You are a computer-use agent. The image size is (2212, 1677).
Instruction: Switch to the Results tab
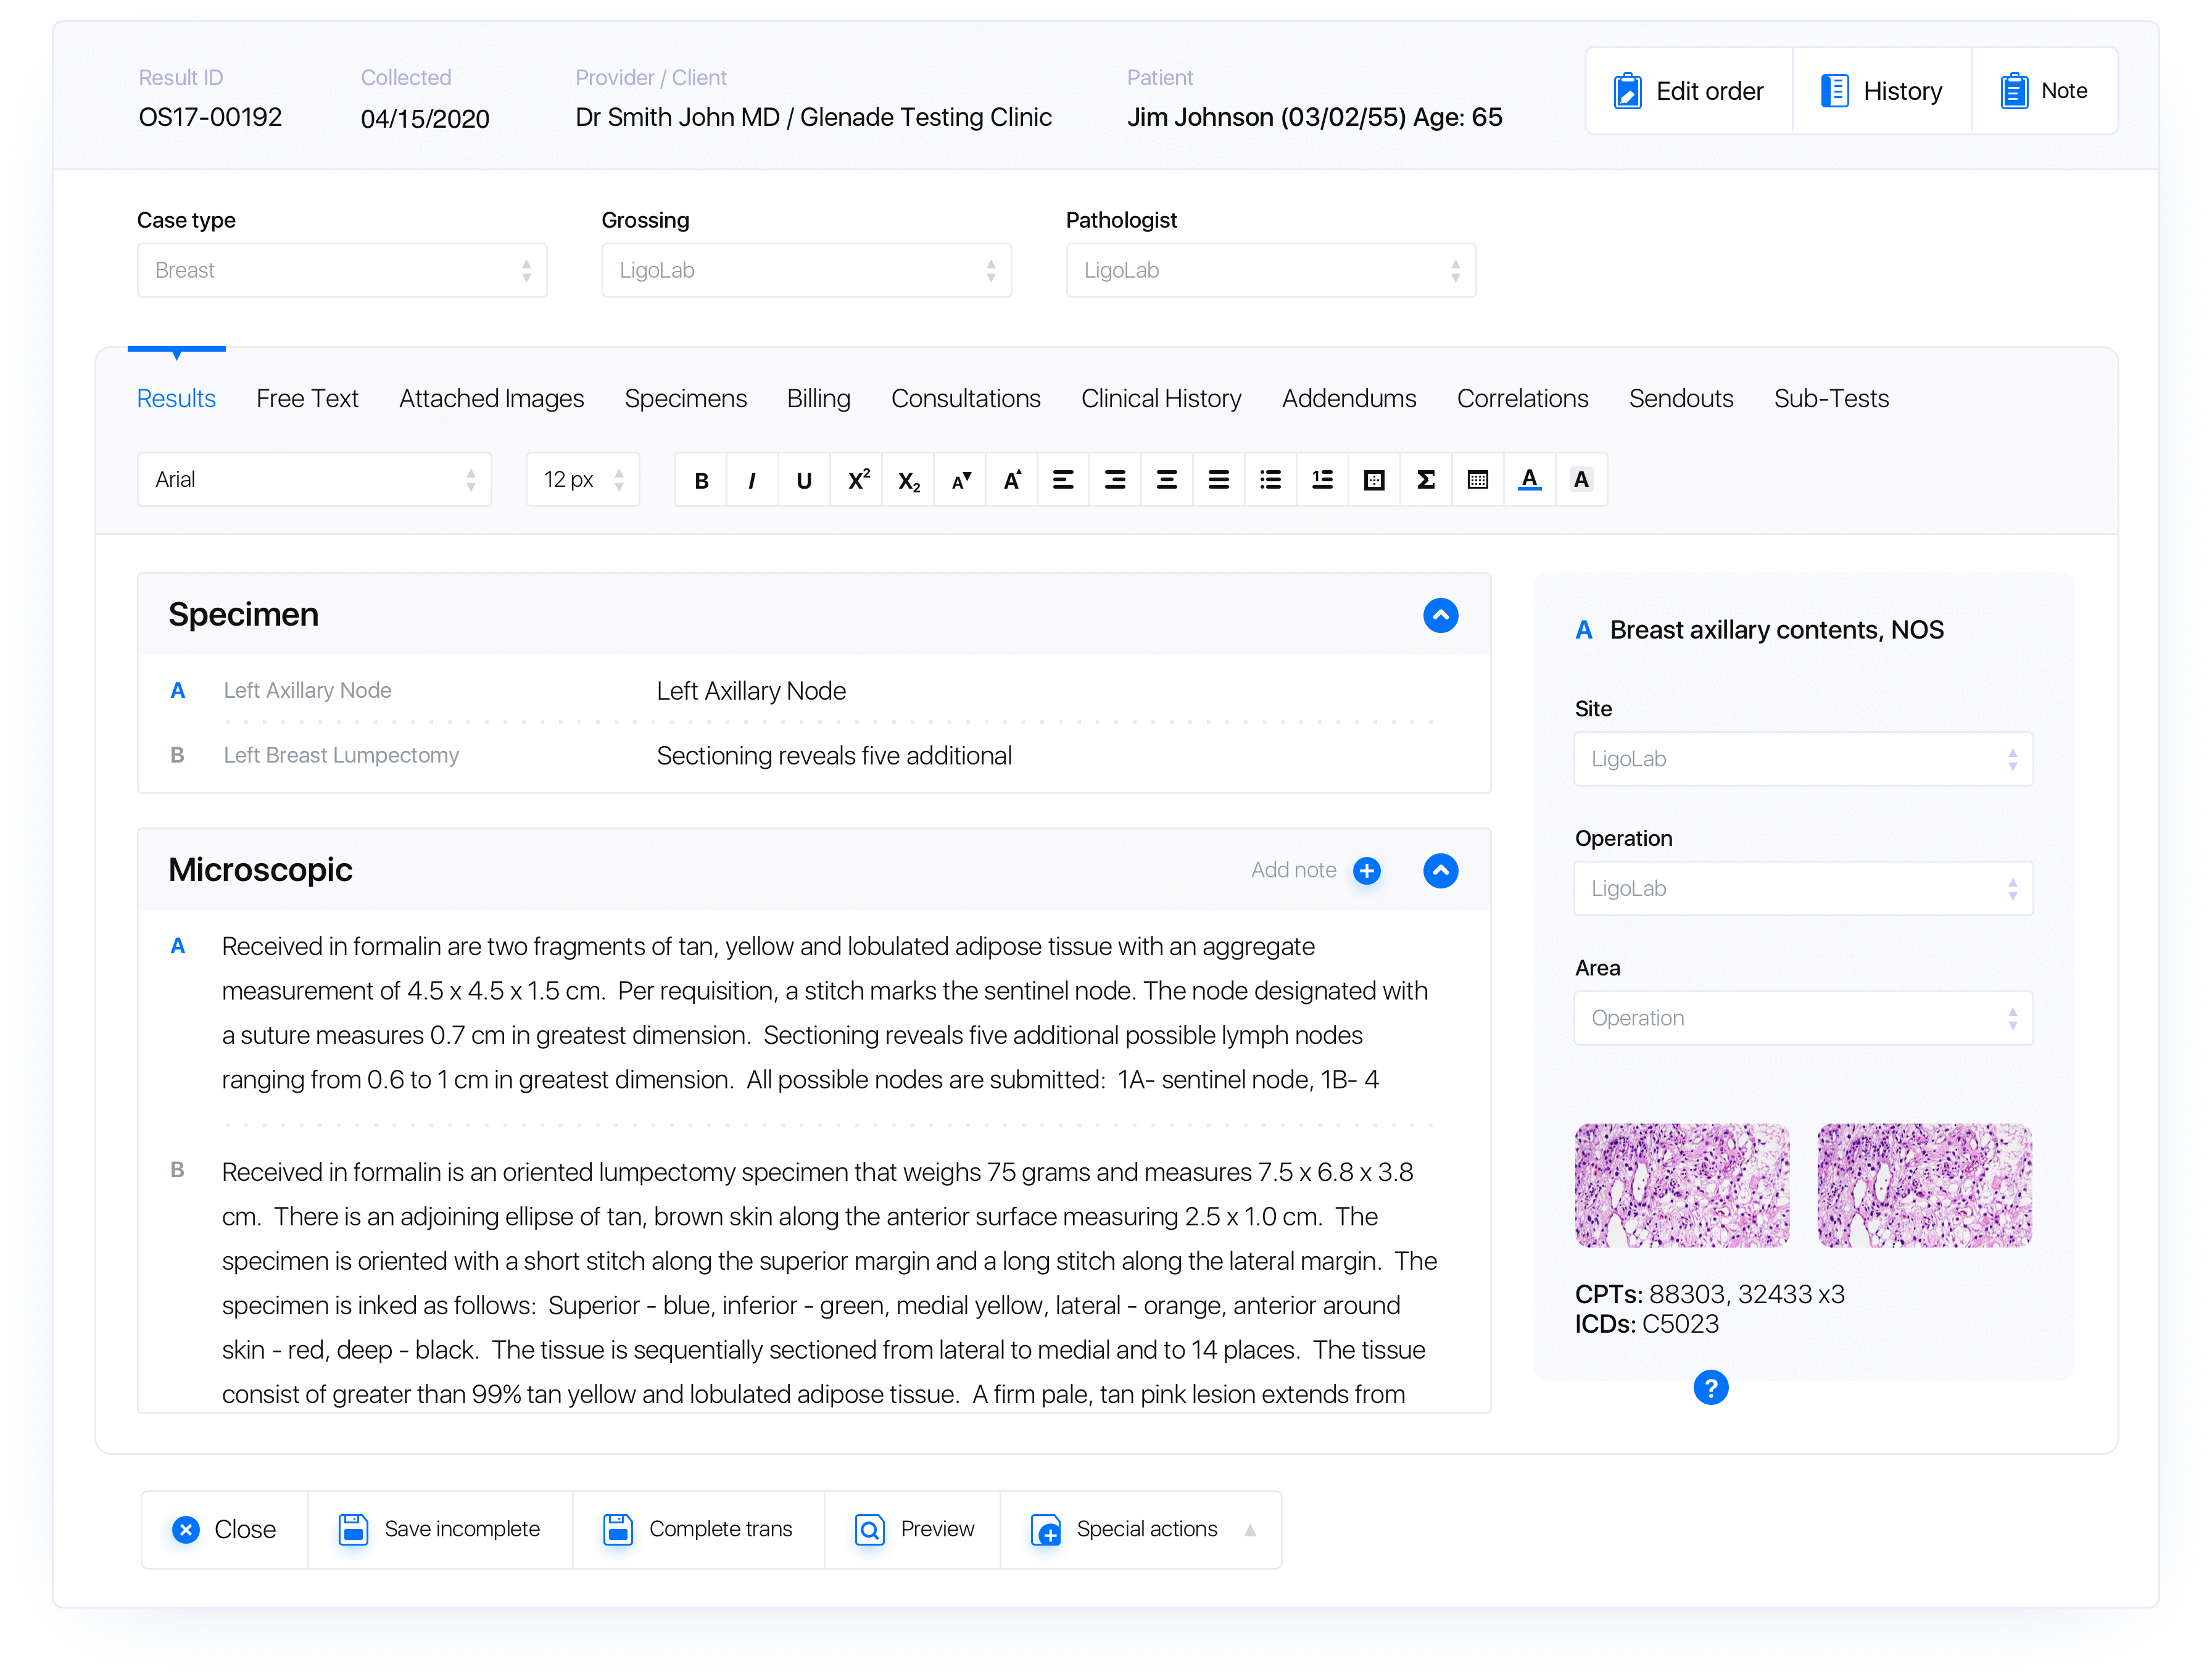click(x=176, y=399)
